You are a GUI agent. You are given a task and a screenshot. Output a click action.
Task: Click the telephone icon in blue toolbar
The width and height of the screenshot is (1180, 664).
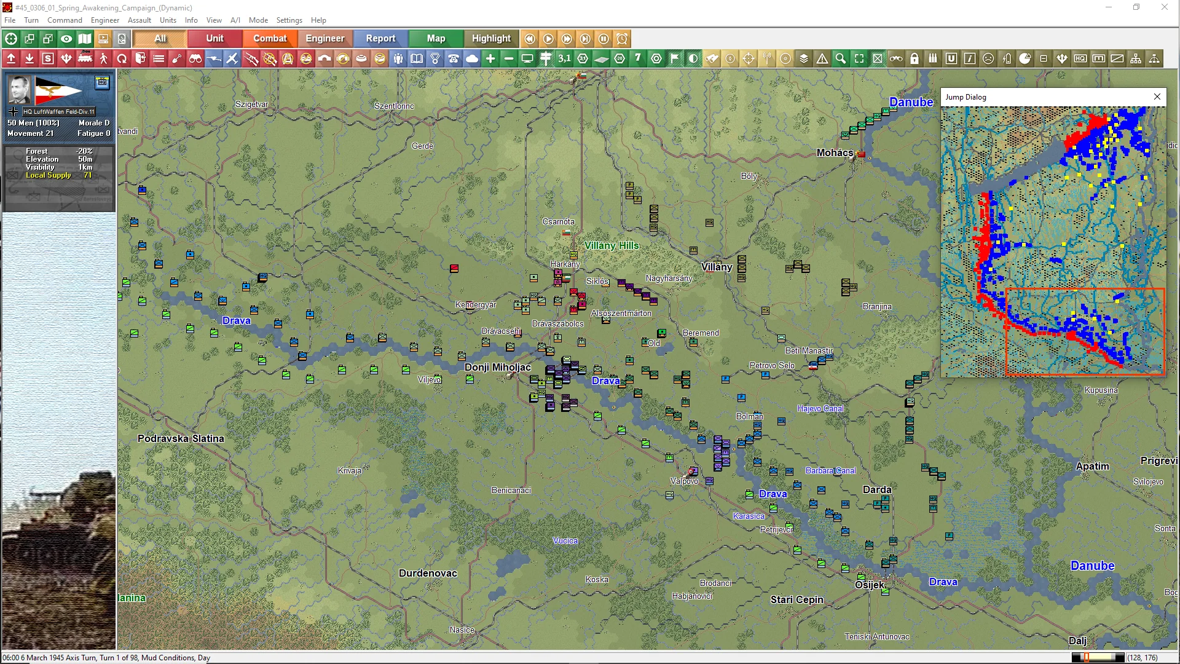click(454, 58)
